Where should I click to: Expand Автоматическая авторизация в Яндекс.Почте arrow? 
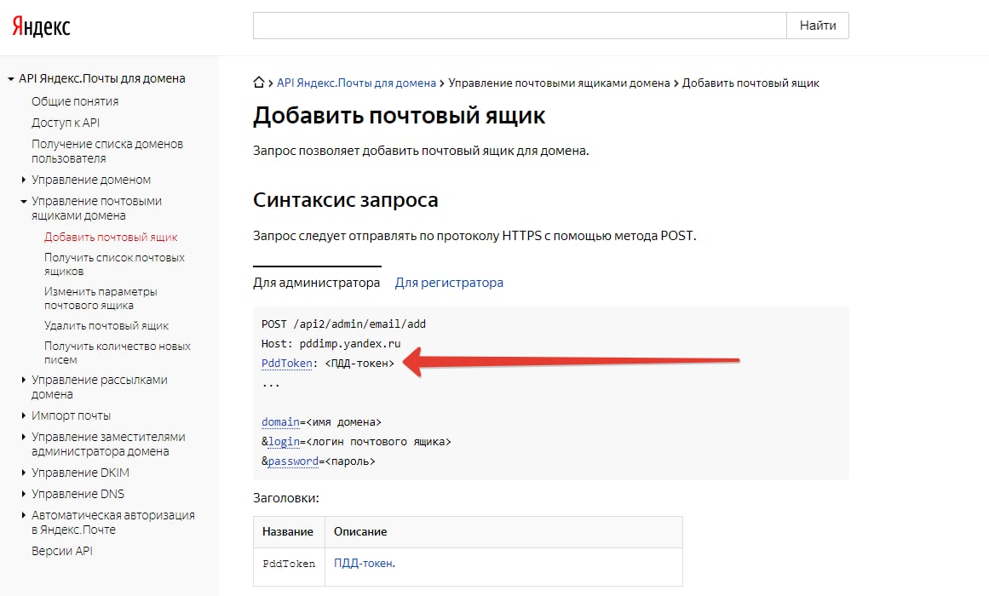point(23,514)
